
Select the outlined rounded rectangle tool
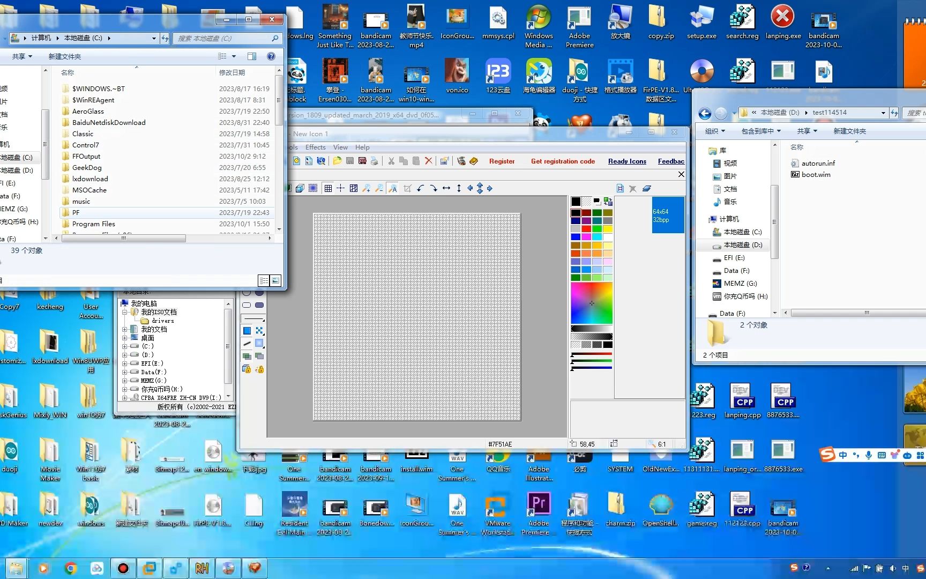pyautogui.click(x=247, y=305)
